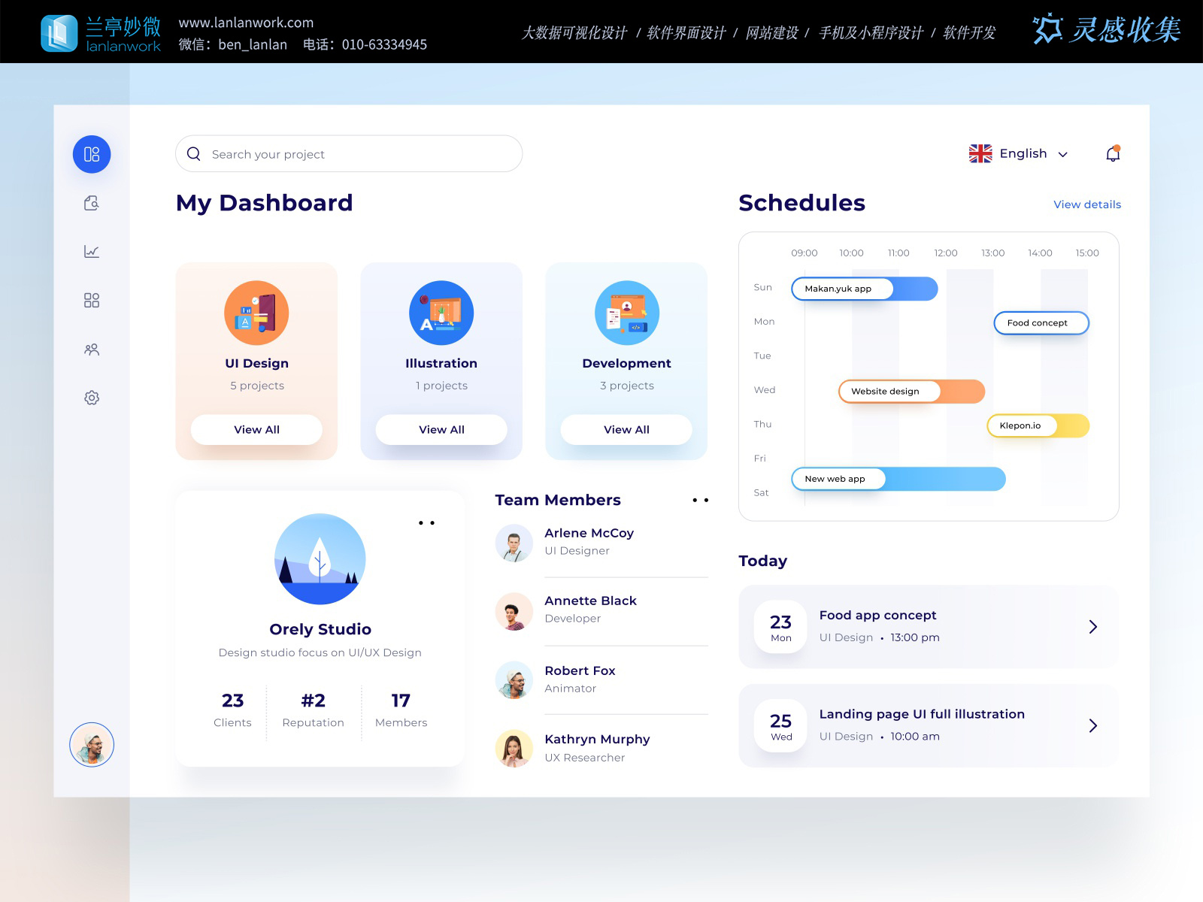The image size is (1203, 902).
Task: Select the team members icon in sidebar
Action: point(92,349)
